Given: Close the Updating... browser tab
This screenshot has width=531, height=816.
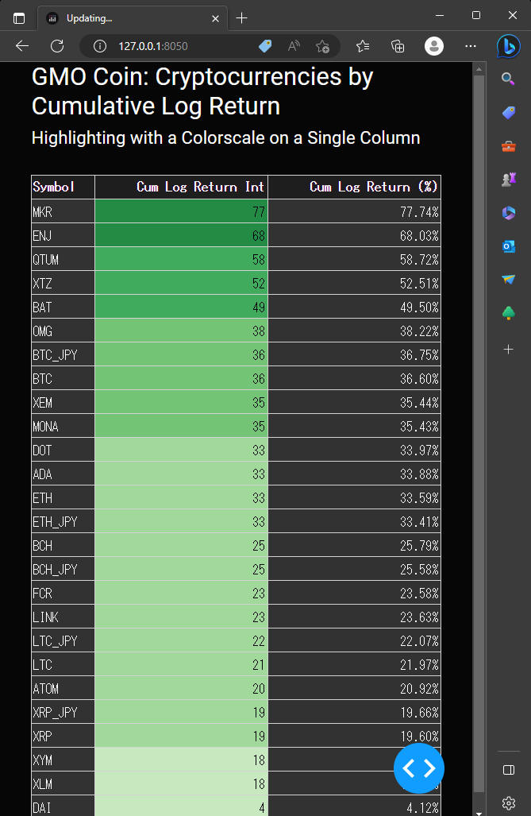Looking at the screenshot, I should click(x=215, y=19).
